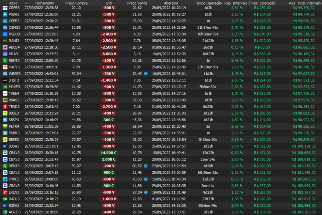Click info icon next to LREN3 price 27,24

point(146,192)
